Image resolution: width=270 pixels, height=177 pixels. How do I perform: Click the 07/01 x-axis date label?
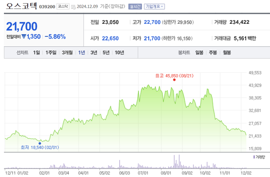pyautogui.click(x=143, y=173)
